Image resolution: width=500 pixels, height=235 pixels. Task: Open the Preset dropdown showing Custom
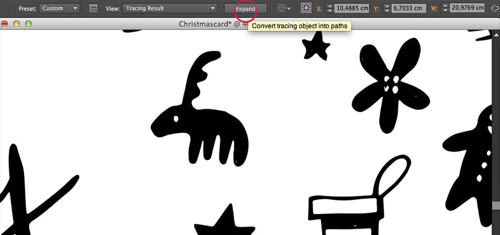[59, 8]
